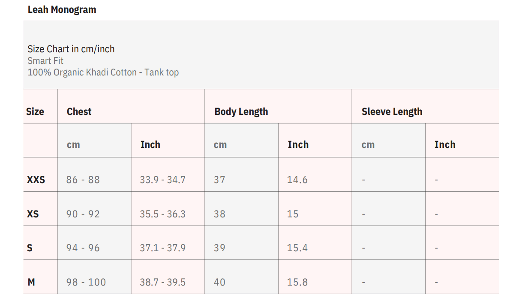Click the 86 - 88 chest cm cell

[83, 180]
